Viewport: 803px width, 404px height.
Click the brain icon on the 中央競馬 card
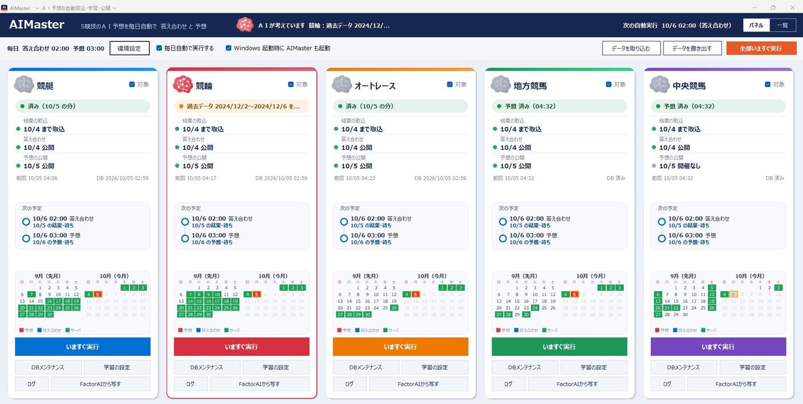[x=660, y=85]
